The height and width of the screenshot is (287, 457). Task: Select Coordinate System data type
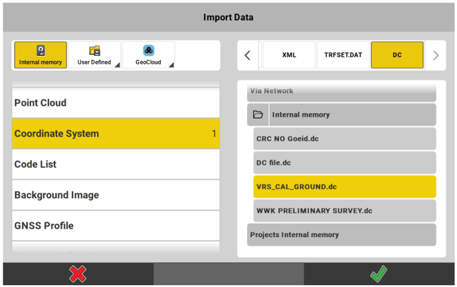(x=116, y=134)
